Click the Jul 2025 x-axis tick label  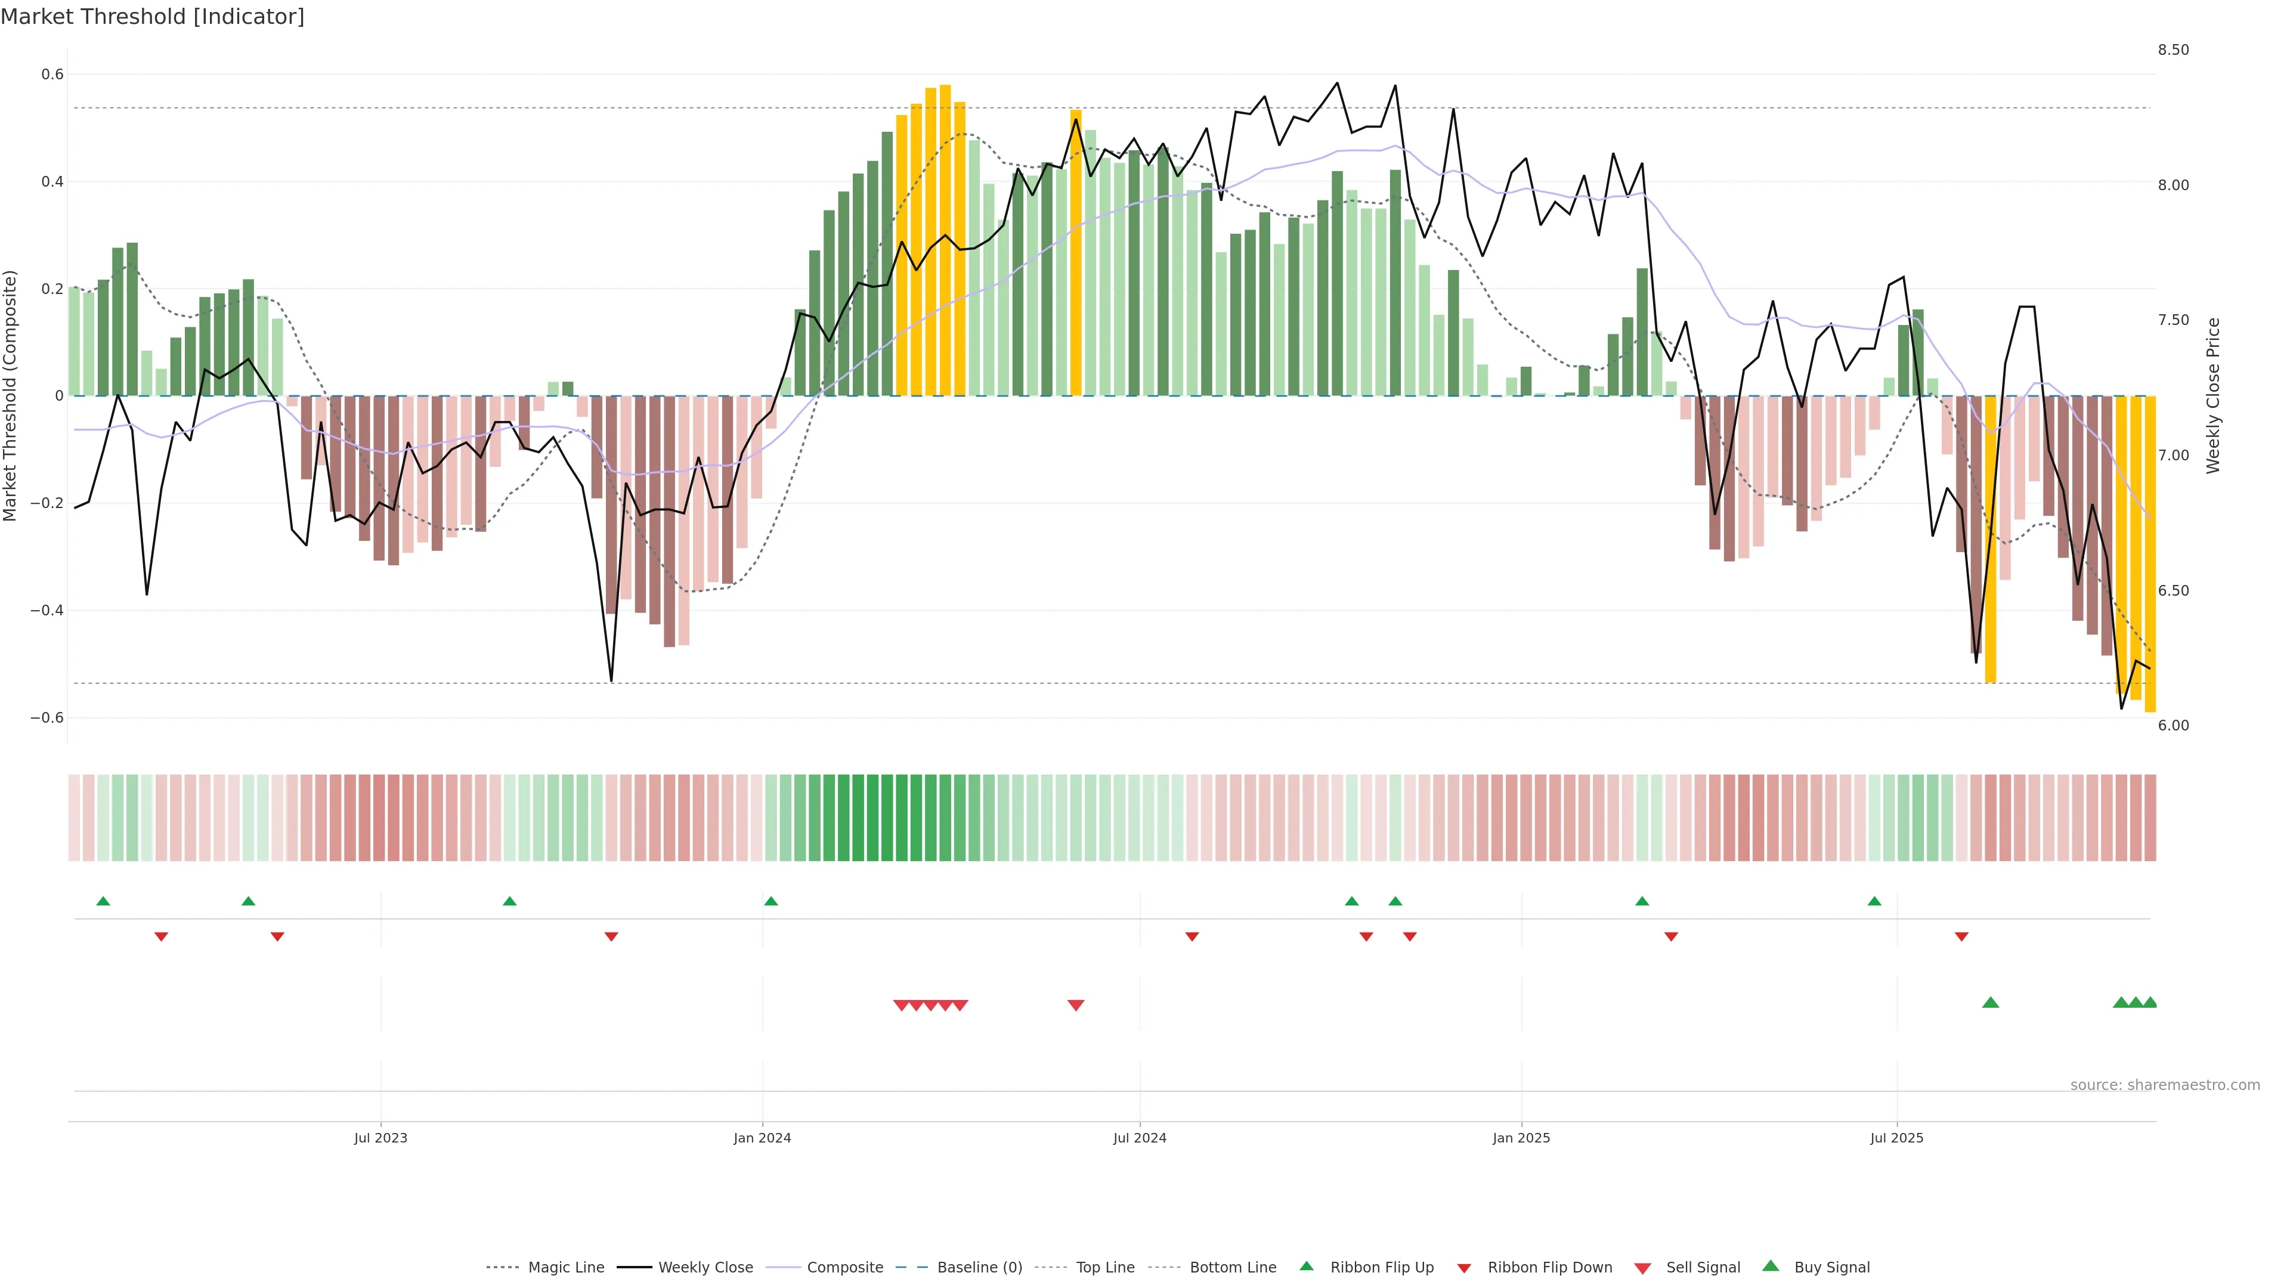coord(1896,1138)
